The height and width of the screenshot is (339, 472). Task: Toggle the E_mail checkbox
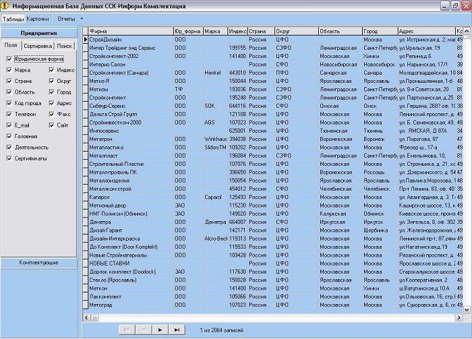9,125
